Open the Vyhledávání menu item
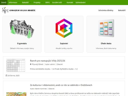This screenshot has width=128, height=96. pyautogui.click(x=80, y=2)
